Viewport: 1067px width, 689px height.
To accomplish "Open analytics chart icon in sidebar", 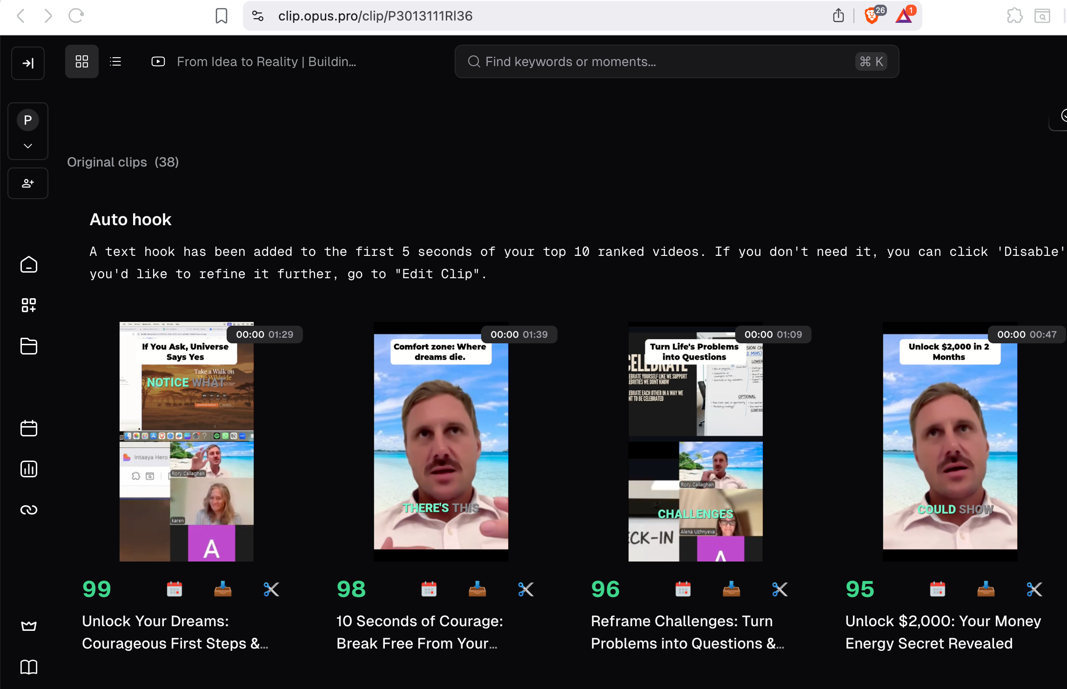I will coord(29,469).
